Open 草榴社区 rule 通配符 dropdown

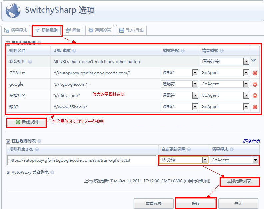pyautogui.click(x=179, y=95)
